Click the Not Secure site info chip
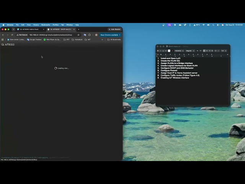245x184 pixels. tap(22, 35)
